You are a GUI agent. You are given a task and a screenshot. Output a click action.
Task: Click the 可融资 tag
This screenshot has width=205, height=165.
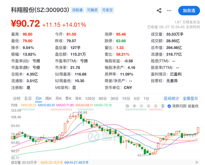pos(92,10)
